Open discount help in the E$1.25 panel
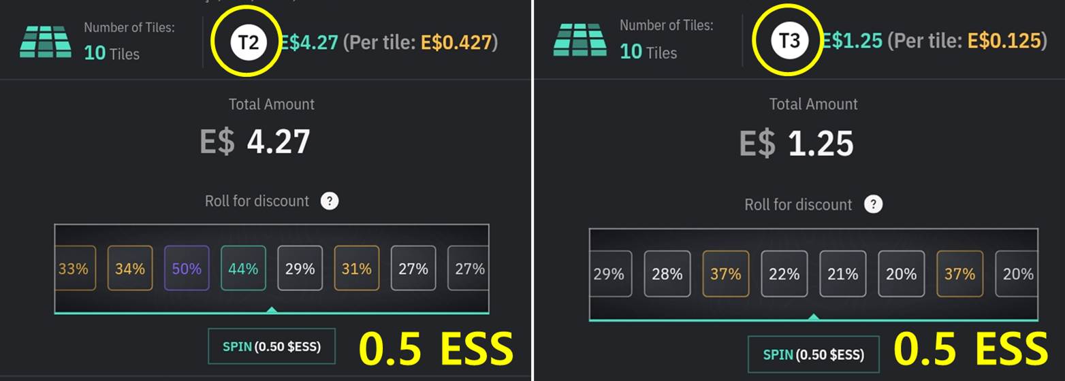 pyautogui.click(x=872, y=204)
